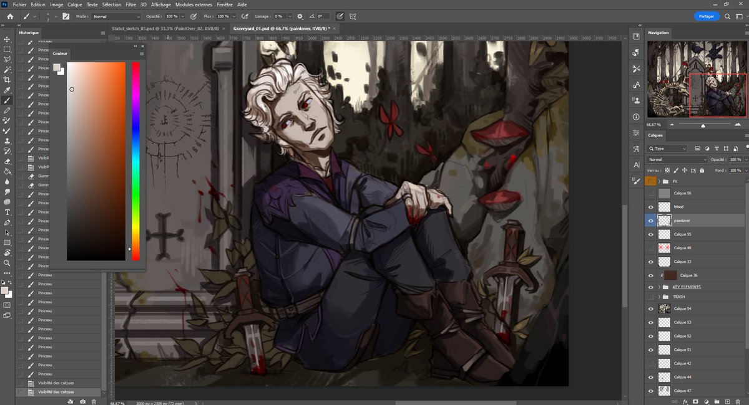This screenshot has width=749, height=405.
Task: Toggle visibility of Calque 44
Action: tap(651, 377)
